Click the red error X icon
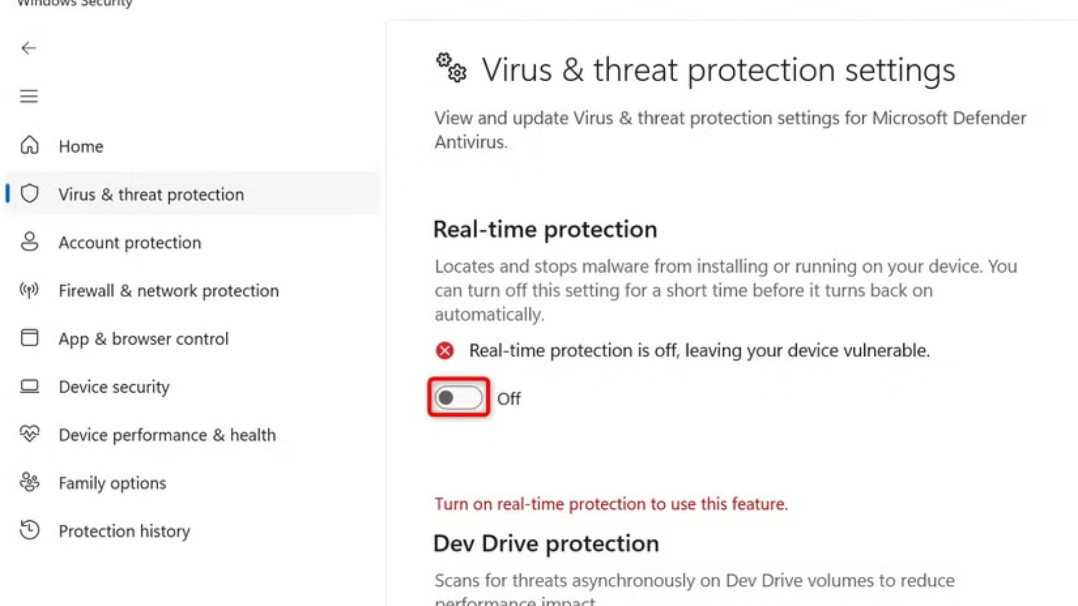The height and width of the screenshot is (606, 1078). tap(445, 351)
